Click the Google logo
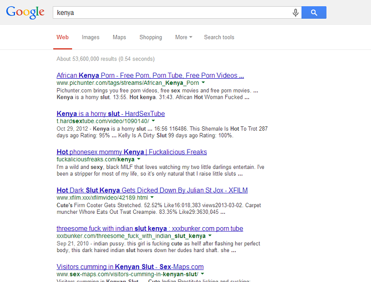Screen dimensions: 371x282 (x=25, y=12)
